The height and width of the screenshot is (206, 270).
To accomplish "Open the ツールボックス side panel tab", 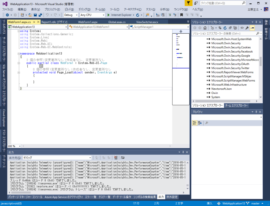I will click(x=4, y=27).
